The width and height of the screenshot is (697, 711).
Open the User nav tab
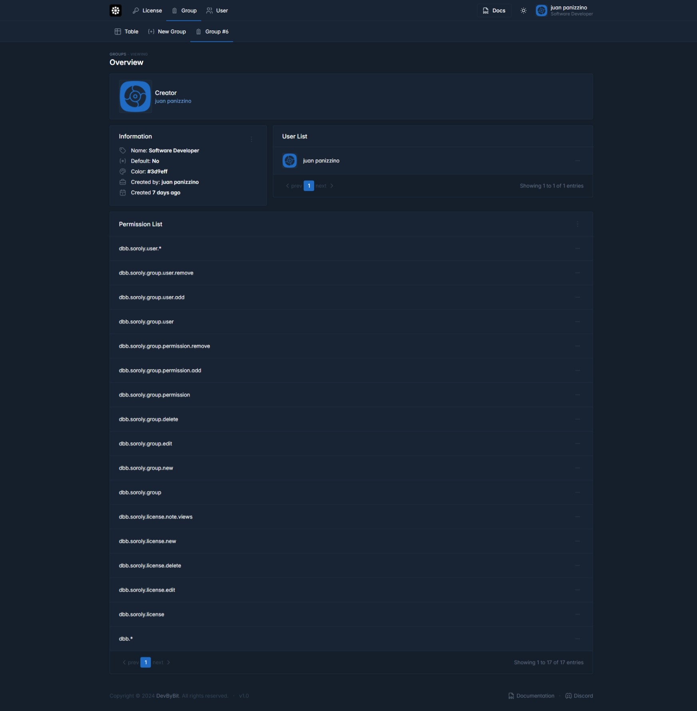tap(217, 10)
